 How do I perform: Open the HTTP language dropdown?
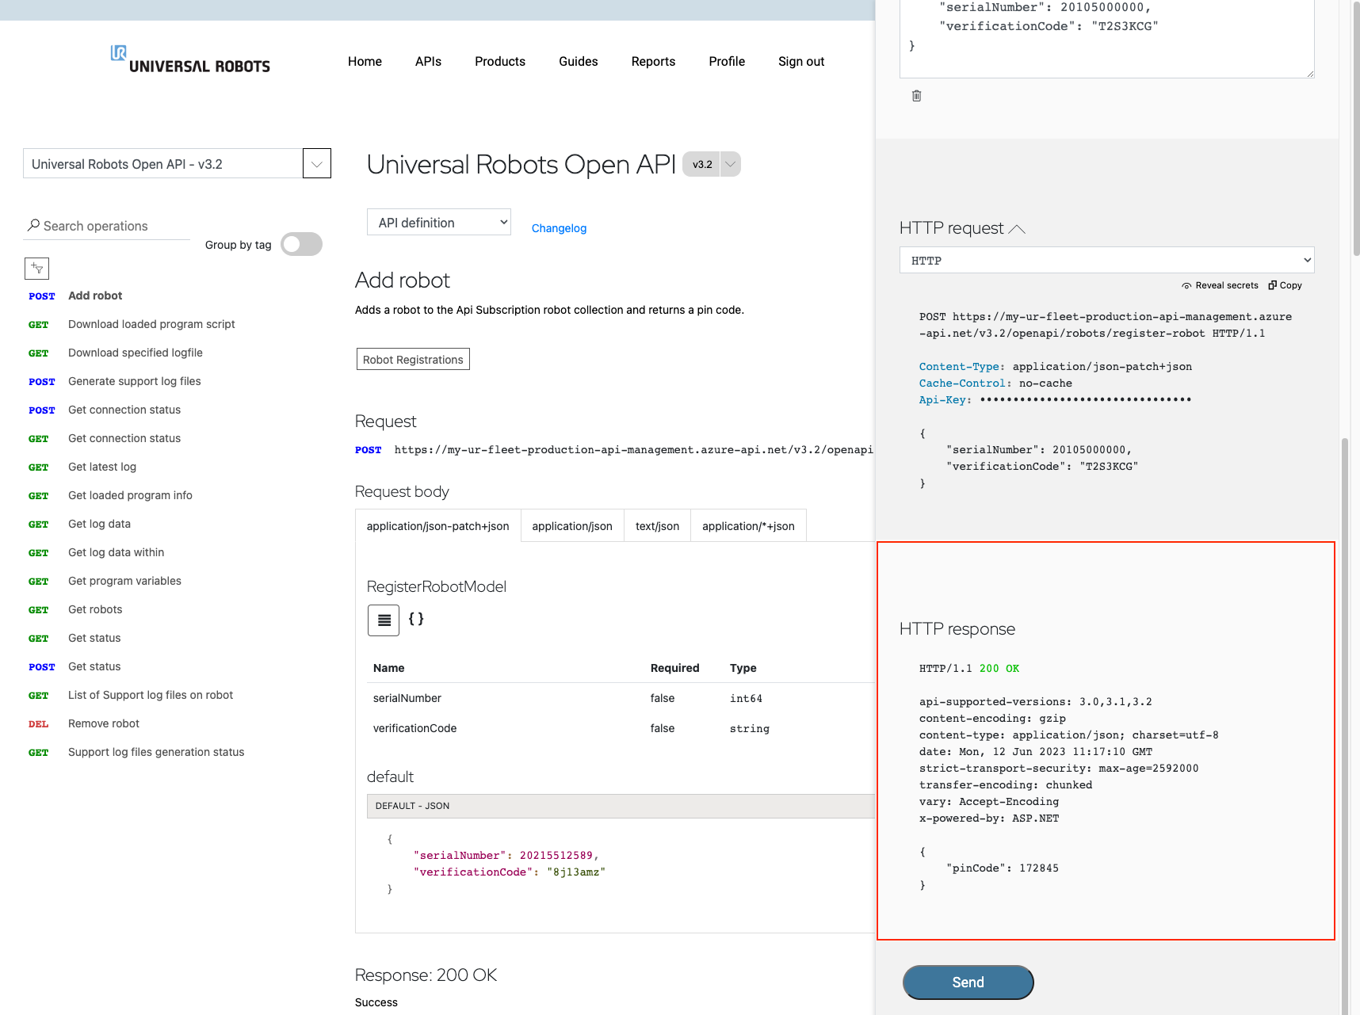tap(1107, 260)
